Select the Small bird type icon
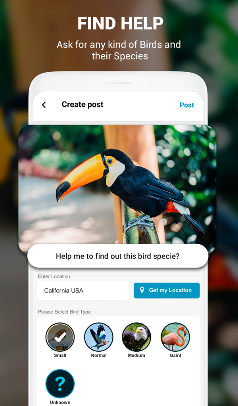This screenshot has width=238, height=406. (x=60, y=337)
